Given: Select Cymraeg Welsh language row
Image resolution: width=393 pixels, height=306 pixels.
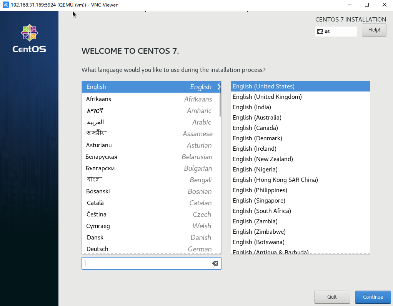Looking at the screenshot, I should pos(152,226).
